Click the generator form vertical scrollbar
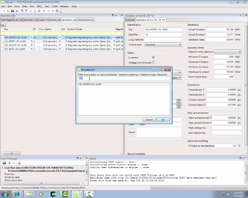 pyautogui.click(x=246, y=85)
